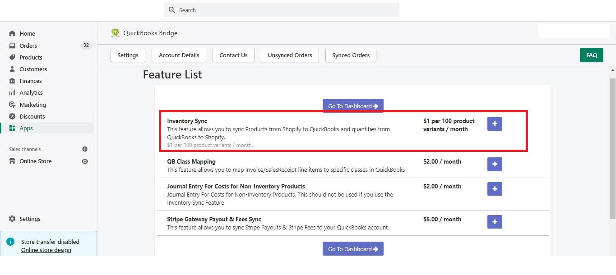This screenshot has height=275, width=616.
Task: Click the Products tag icon
Action: point(12,57)
